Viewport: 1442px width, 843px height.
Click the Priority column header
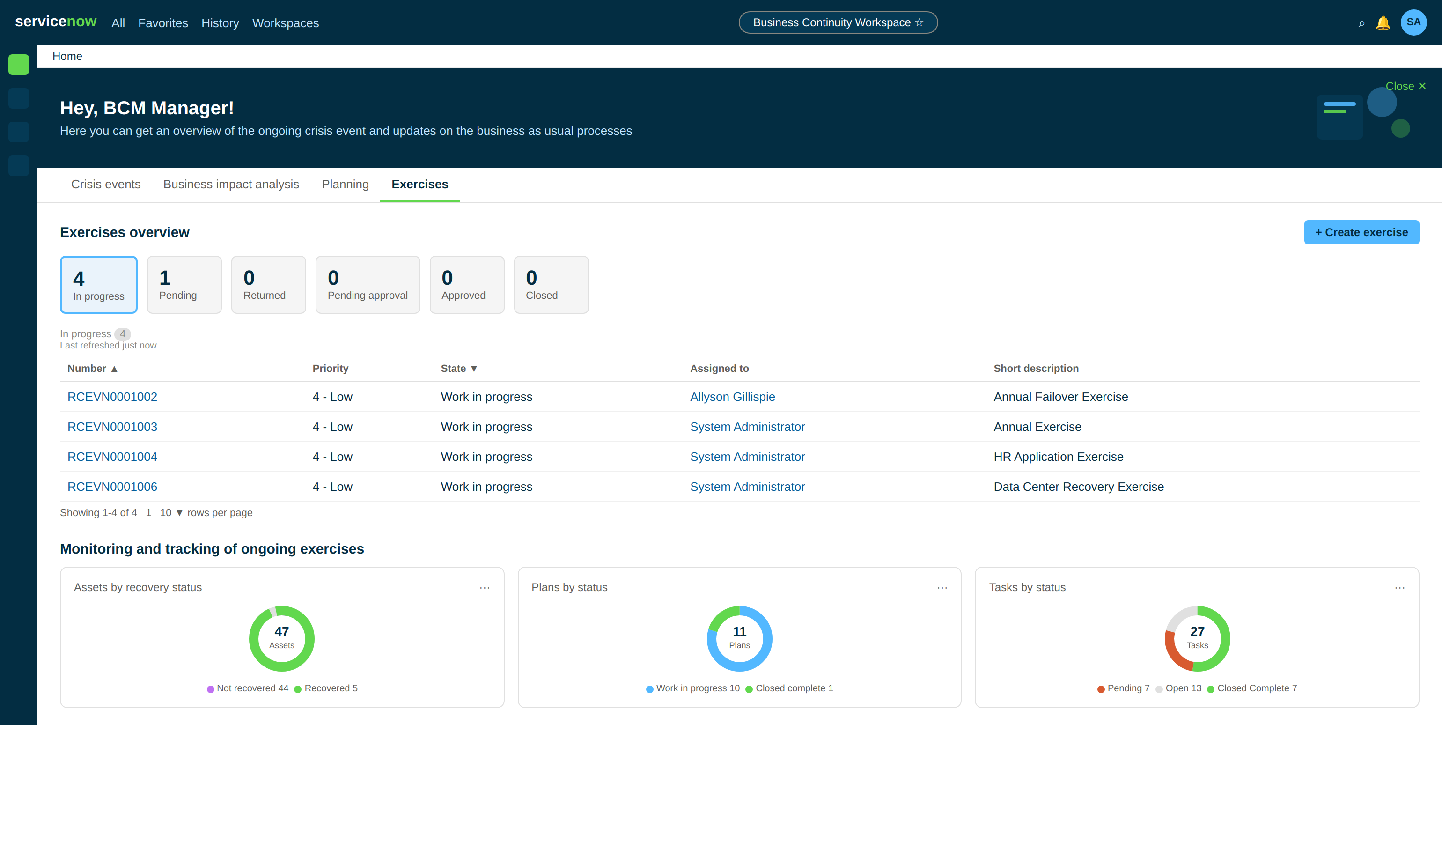coord(330,369)
